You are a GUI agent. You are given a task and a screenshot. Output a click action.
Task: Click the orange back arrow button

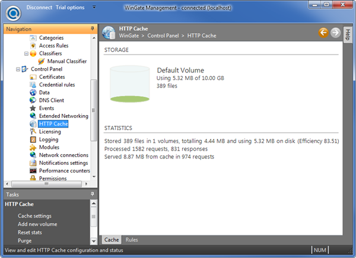coord(323,33)
